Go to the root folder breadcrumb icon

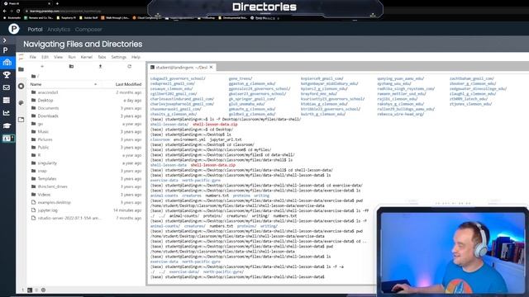[x=33, y=76]
